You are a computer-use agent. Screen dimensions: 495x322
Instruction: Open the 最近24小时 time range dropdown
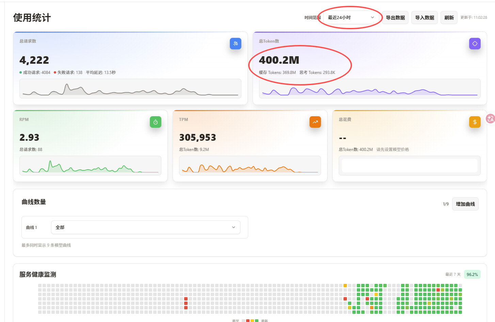click(351, 17)
